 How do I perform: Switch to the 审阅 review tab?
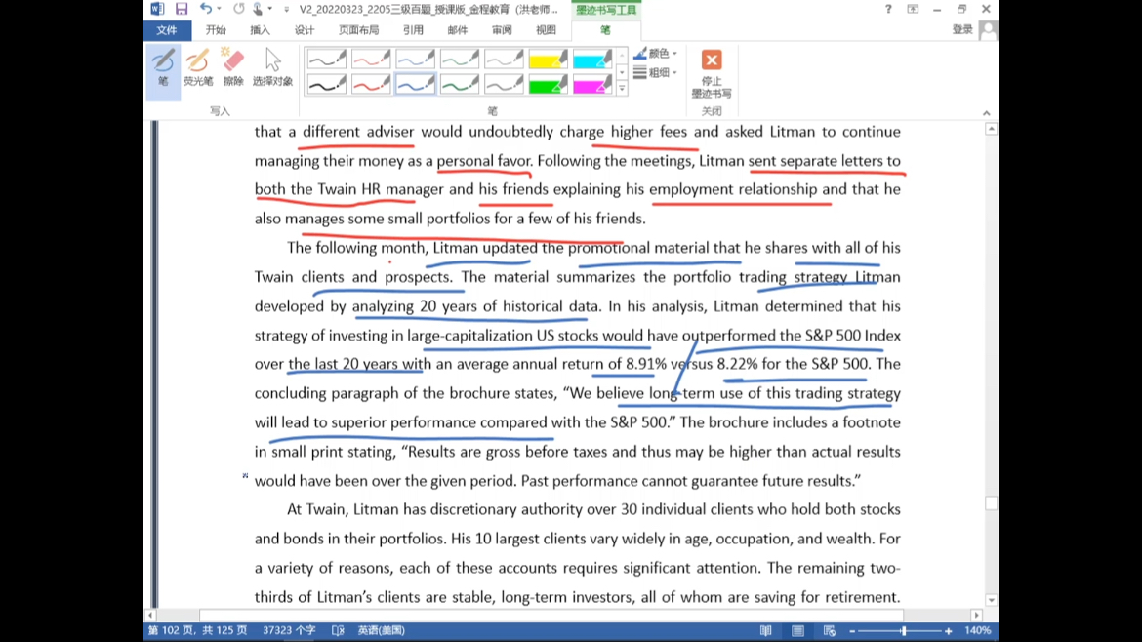(x=501, y=30)
